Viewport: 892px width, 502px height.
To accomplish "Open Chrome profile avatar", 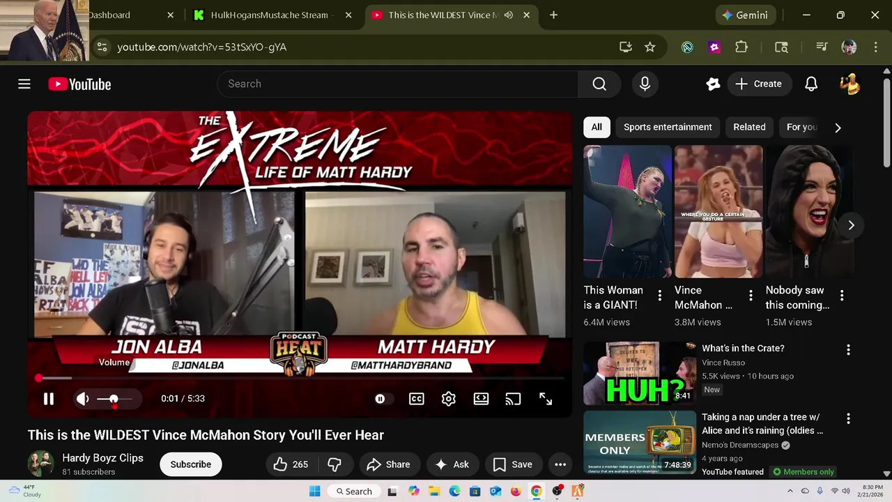I will (x=849, y=47).
